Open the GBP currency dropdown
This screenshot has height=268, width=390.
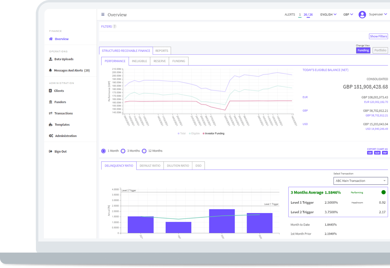click(x=348, y=15)
